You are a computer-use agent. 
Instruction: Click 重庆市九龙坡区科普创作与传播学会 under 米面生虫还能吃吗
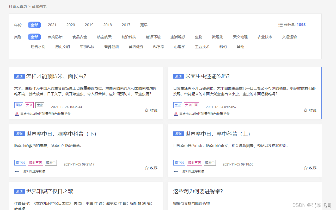(x=204, y=114)
